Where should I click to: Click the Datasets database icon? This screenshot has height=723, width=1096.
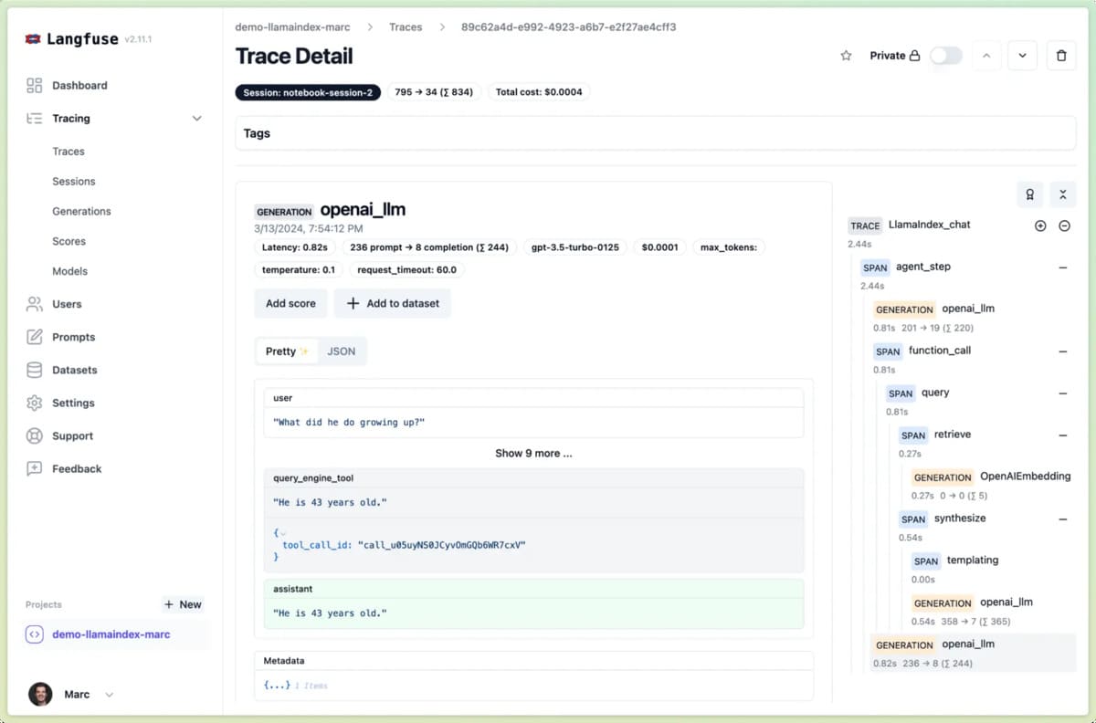click(x=35, y=370)
